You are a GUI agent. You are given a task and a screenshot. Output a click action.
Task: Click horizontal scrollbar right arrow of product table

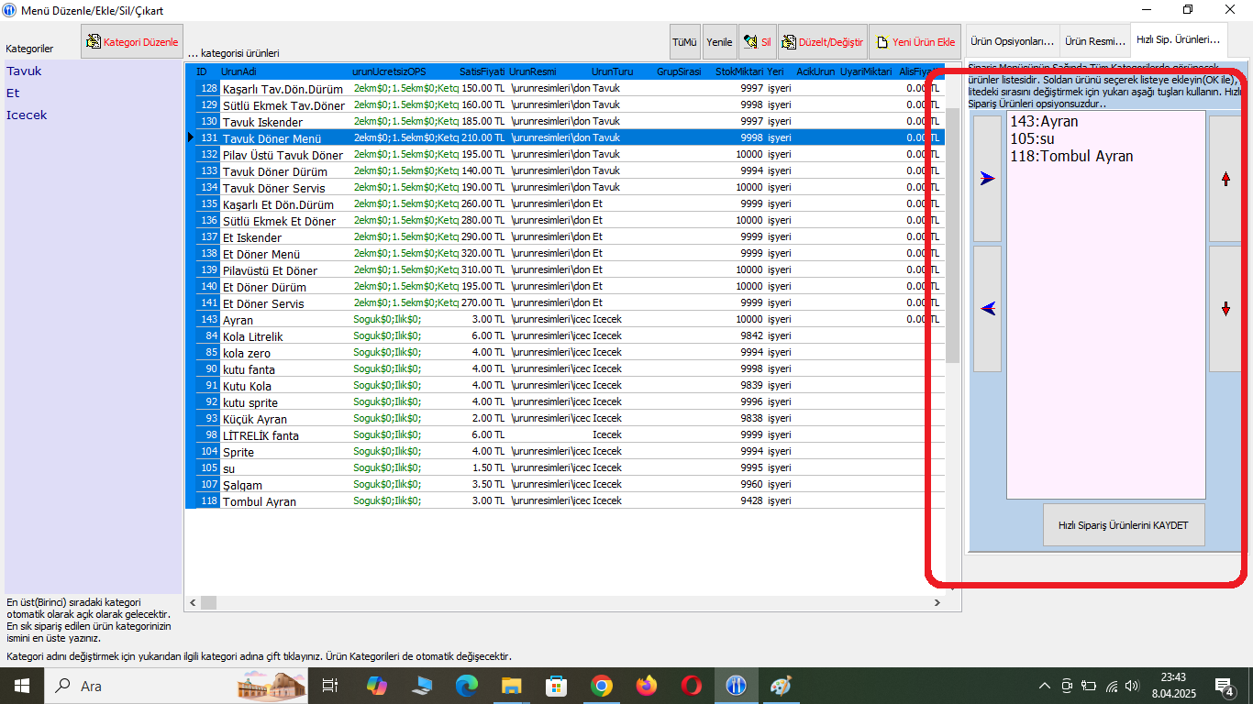click(937, 603)
